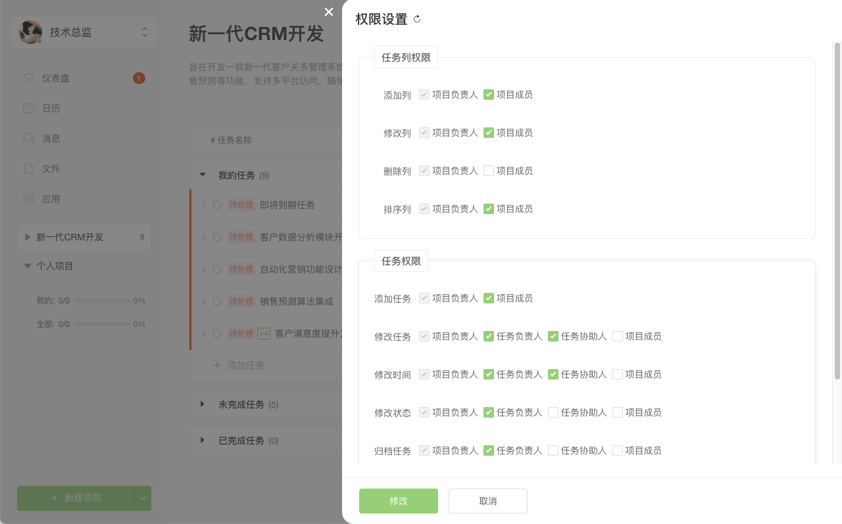Click the 新建项目 button
842x524 pixels.
(76, 498)
